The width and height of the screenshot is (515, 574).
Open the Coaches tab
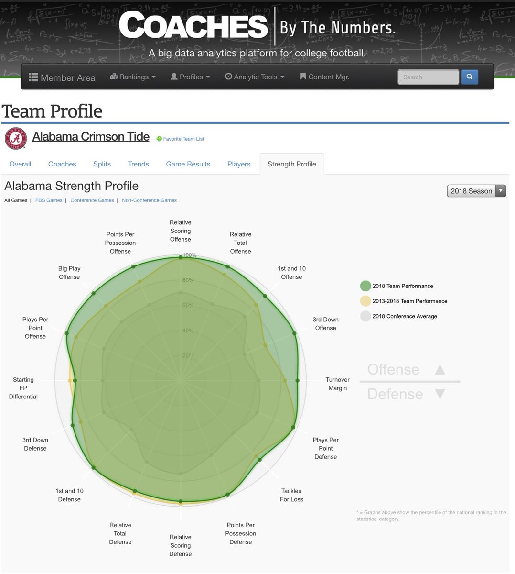point(62,164)
